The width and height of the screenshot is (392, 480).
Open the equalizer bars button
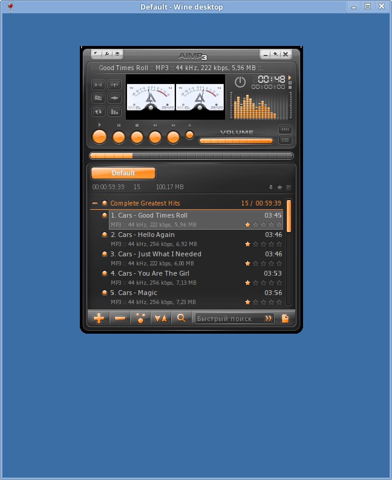click(x=114, y=112)
